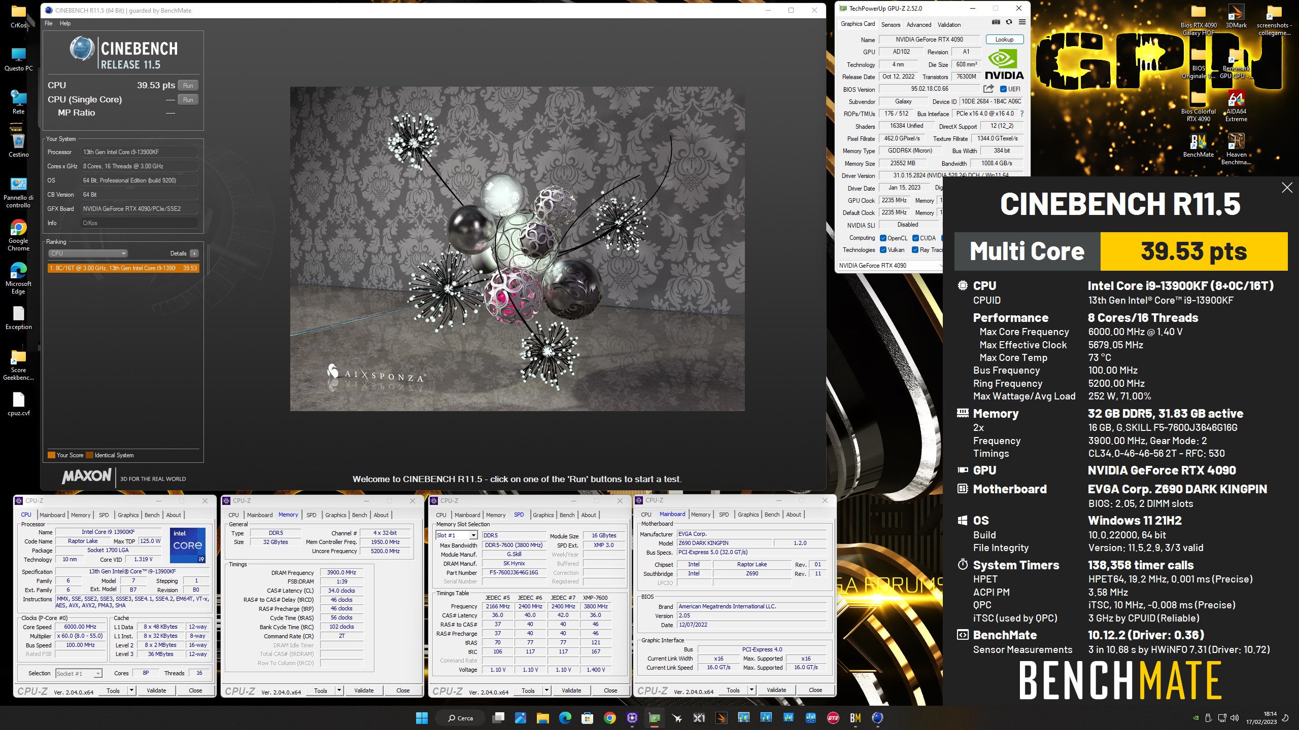Screen dimensions: 1299x730
Task: Toggle the OpenCL checkbox
Action: 883,238
